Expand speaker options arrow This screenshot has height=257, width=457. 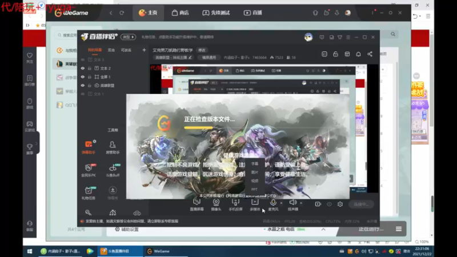pos(301,203)
